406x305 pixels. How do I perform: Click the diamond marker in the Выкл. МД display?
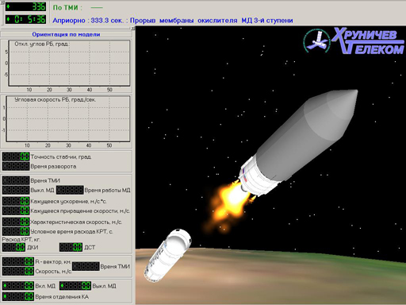click(x=62, y=286)
